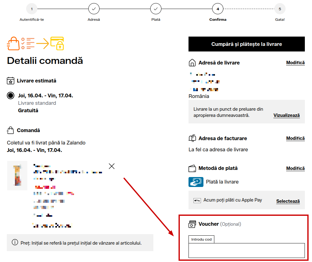Click the house icon beside Adresă de livrare
Screen dimensions: 312x262
click(x=192, y=63)
